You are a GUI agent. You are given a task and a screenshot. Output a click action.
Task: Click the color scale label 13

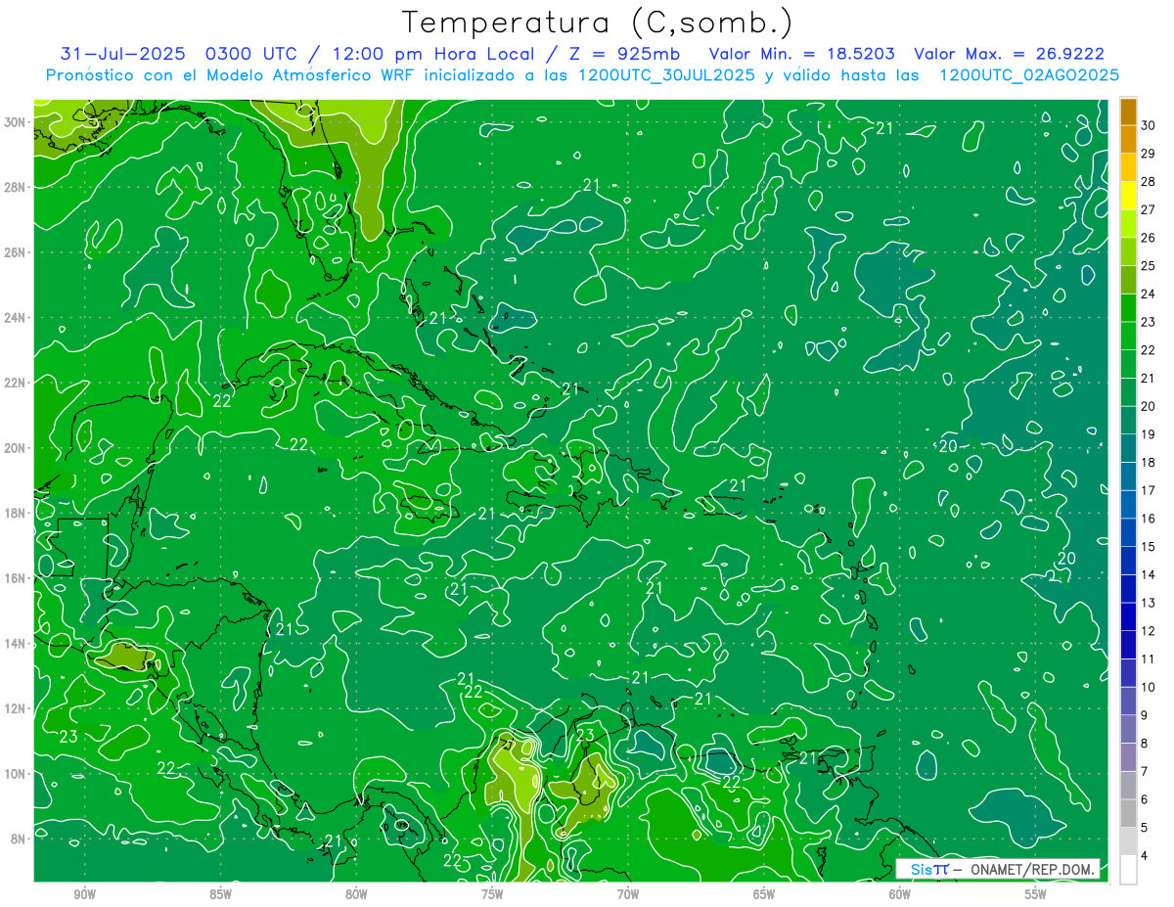(1149, 603)
